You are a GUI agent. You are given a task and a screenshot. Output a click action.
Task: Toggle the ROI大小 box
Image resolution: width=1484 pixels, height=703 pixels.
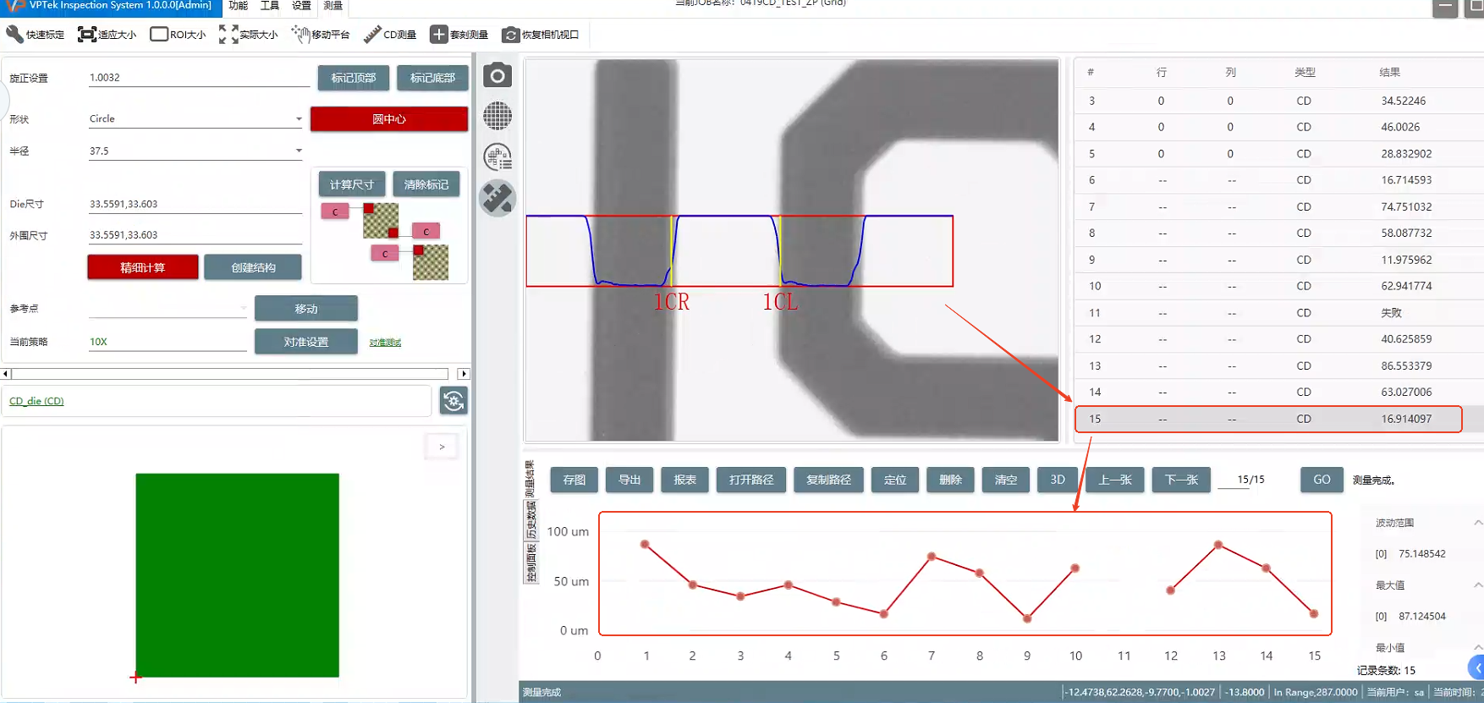(x=158, y=35)
